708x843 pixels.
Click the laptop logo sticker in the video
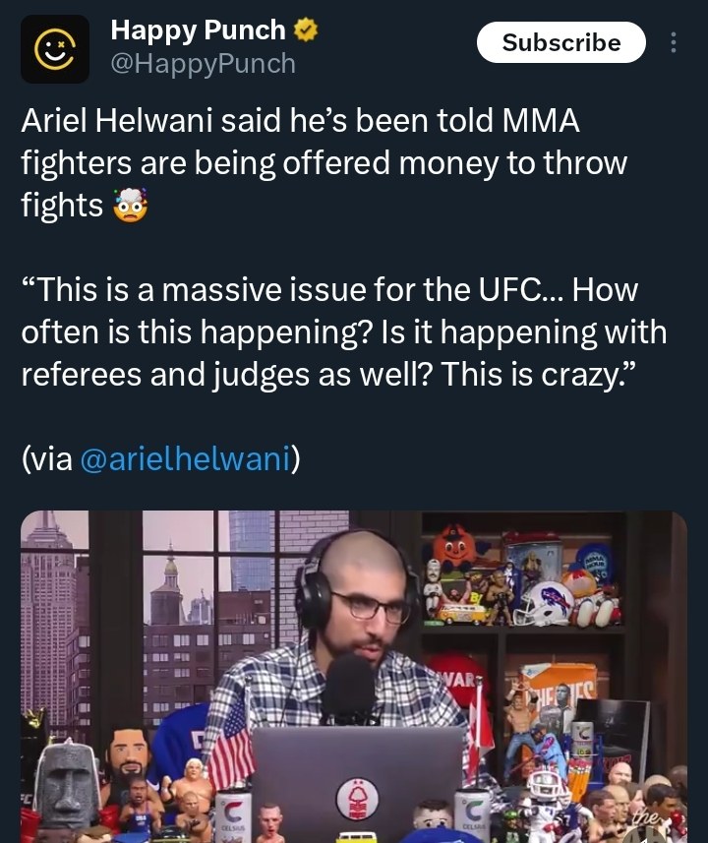click(x=357, y=799)
